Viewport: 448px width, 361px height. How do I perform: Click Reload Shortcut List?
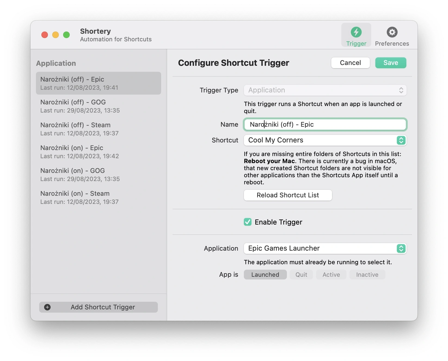[x=288, y=195]
